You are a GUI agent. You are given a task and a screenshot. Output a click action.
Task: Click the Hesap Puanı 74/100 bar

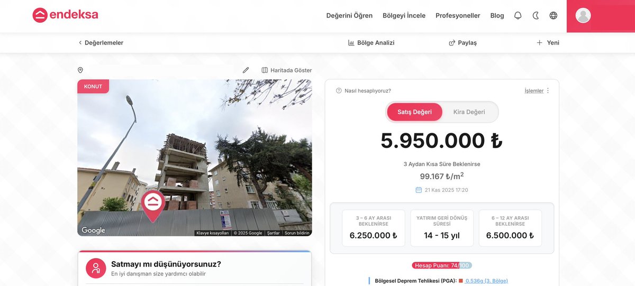[x=442, y=265]
